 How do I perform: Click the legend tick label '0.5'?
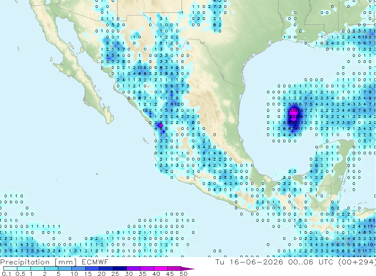[20, 274]
